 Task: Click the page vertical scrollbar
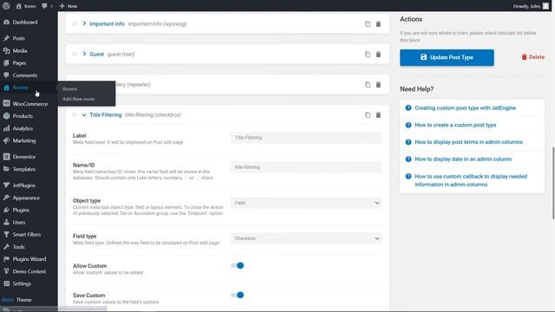pyautogui.click(x=553, y=183)
